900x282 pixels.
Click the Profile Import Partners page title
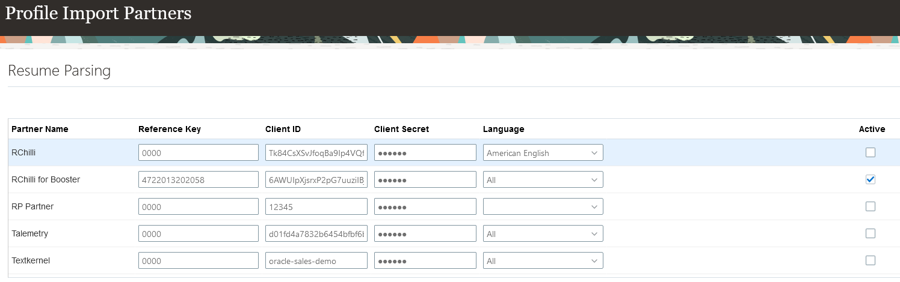[x=98, y=13]
